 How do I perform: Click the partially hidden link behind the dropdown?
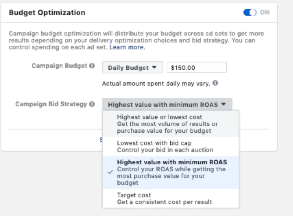(100, 139)
